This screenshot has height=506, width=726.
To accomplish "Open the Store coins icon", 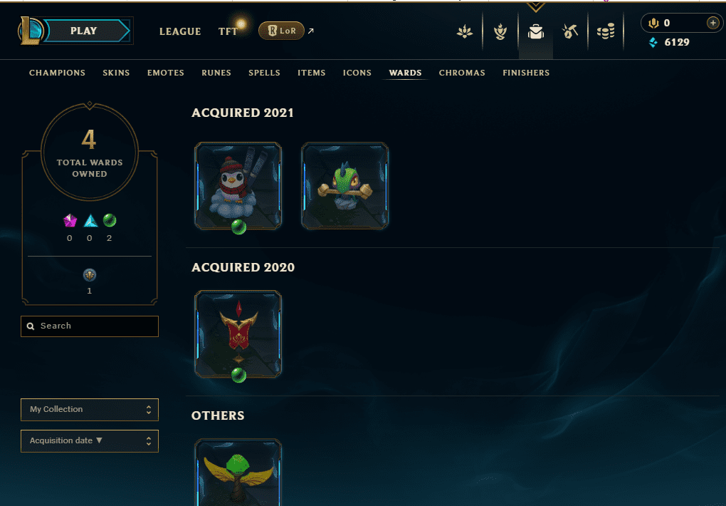I will click(x=606, y=31).
